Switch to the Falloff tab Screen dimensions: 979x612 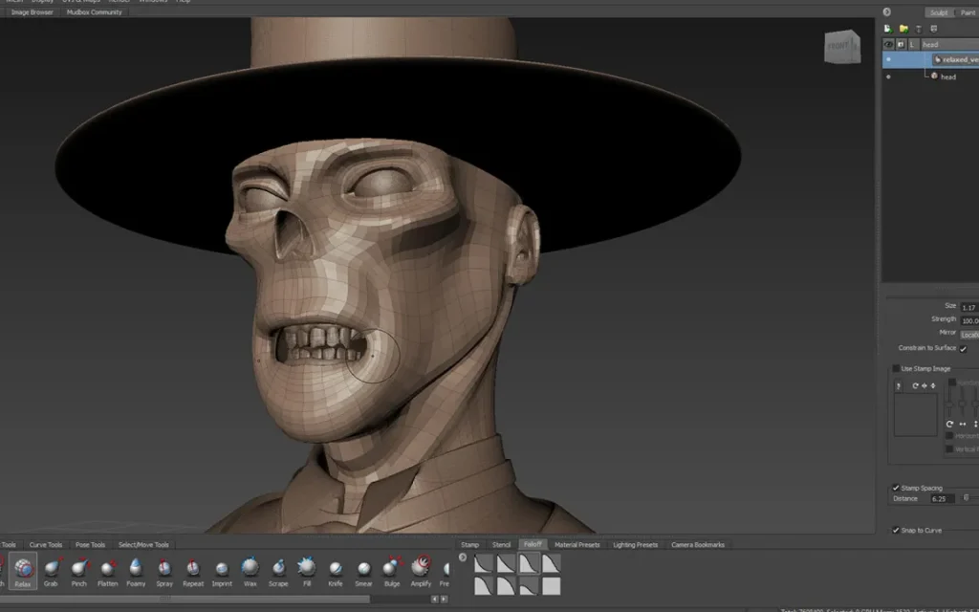point(533,544)
